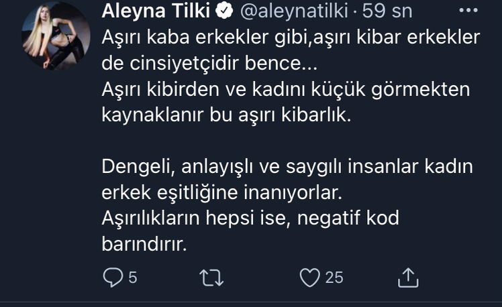Screen dimensions: 502x307
Task: Visit the Aleyna Tilki display name link
Action: click(156, 11)
